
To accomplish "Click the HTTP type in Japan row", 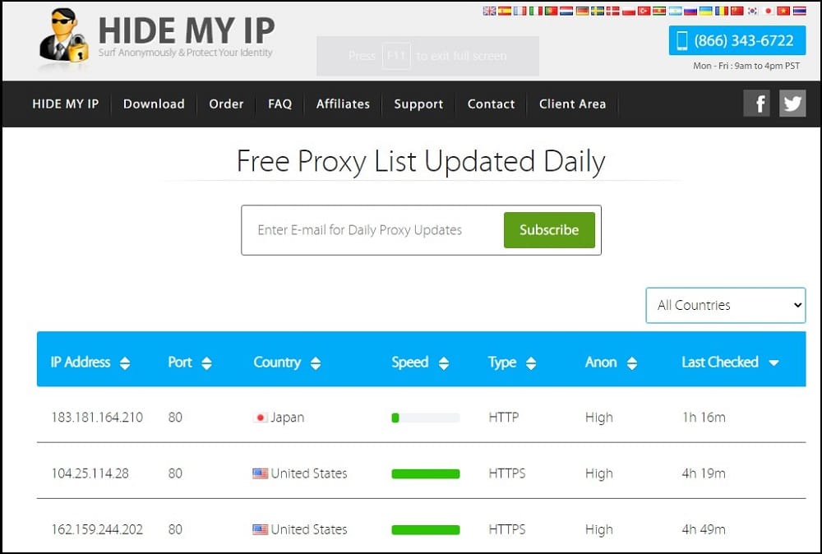I will point(504,418).
